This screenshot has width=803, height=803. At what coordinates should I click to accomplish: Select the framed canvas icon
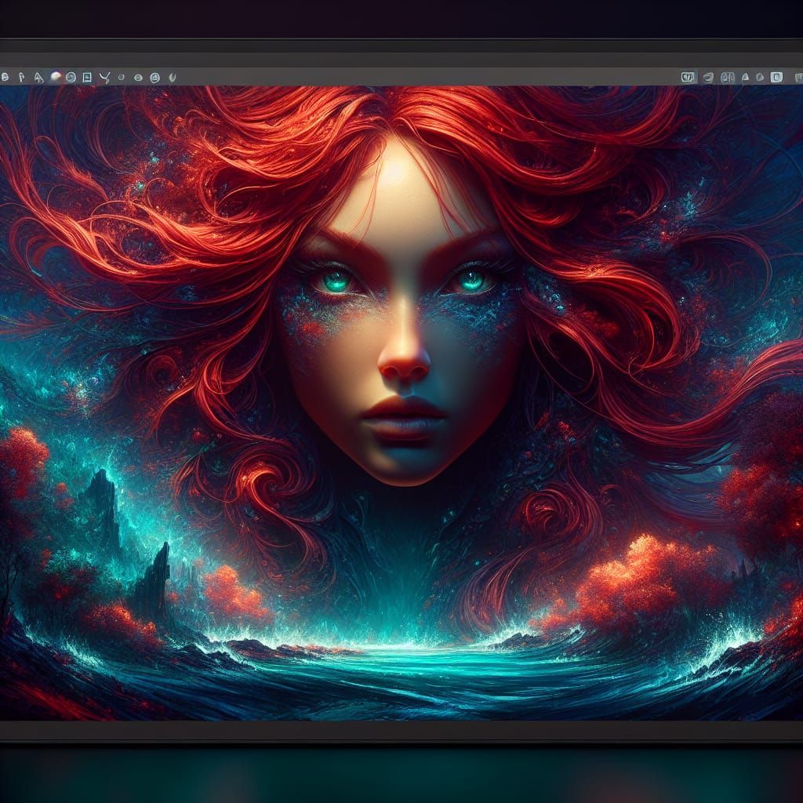86,76
